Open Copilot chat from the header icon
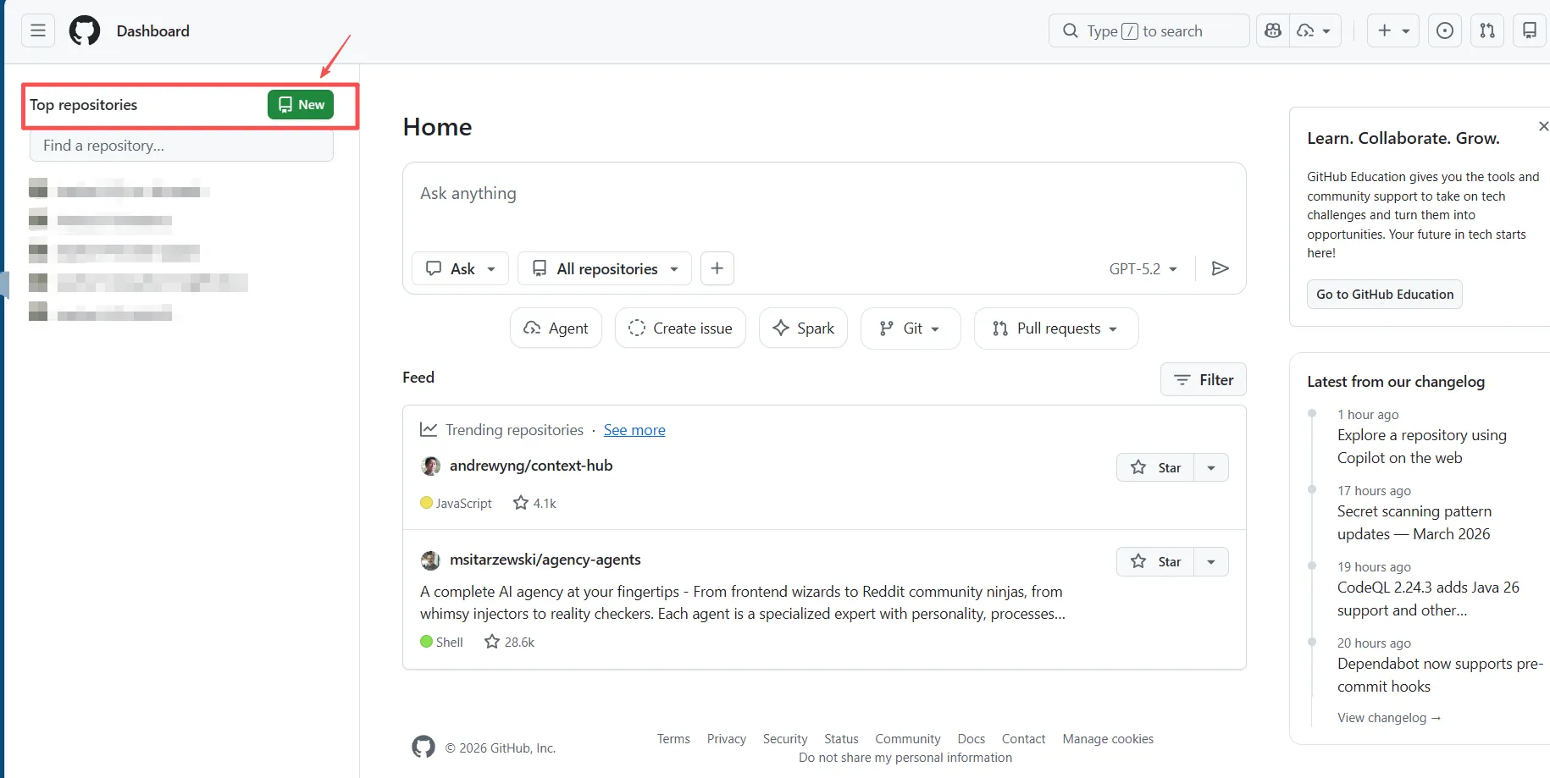This screenshot has width=1550, height=778. tap(1273, 31)
